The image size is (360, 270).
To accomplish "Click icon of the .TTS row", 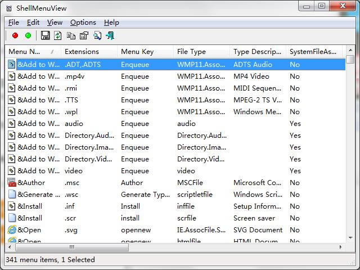I will coord(11,100).
